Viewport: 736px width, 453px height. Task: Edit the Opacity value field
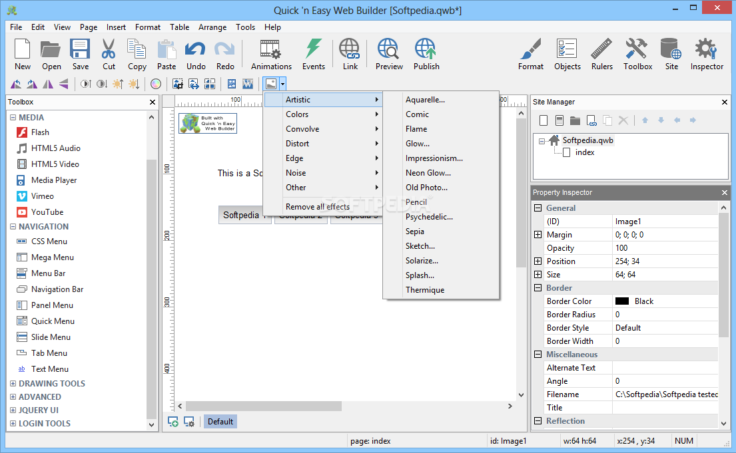(665, 248)
